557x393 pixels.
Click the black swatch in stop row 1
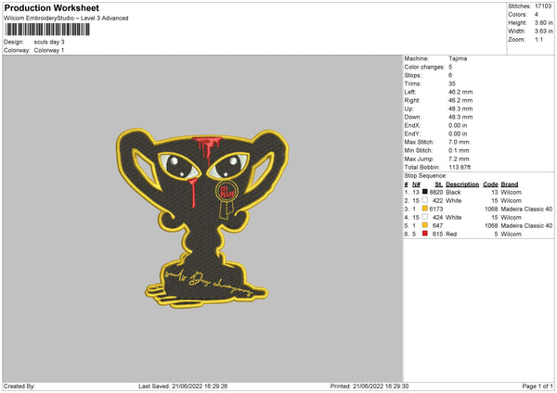click(424, 192)
